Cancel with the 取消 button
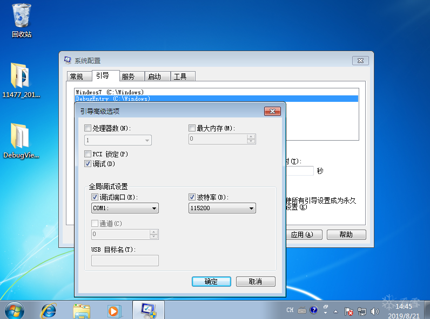 [256, 281]
